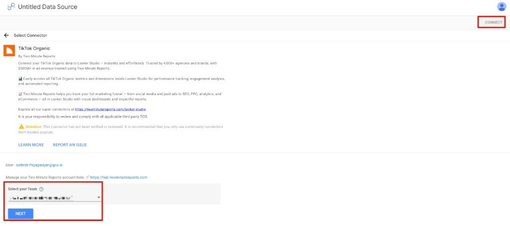This screenshot has width=510, height=226.
Task: Click the link icon before hub.twominutereports.com
Action: (x=87, y=177)
